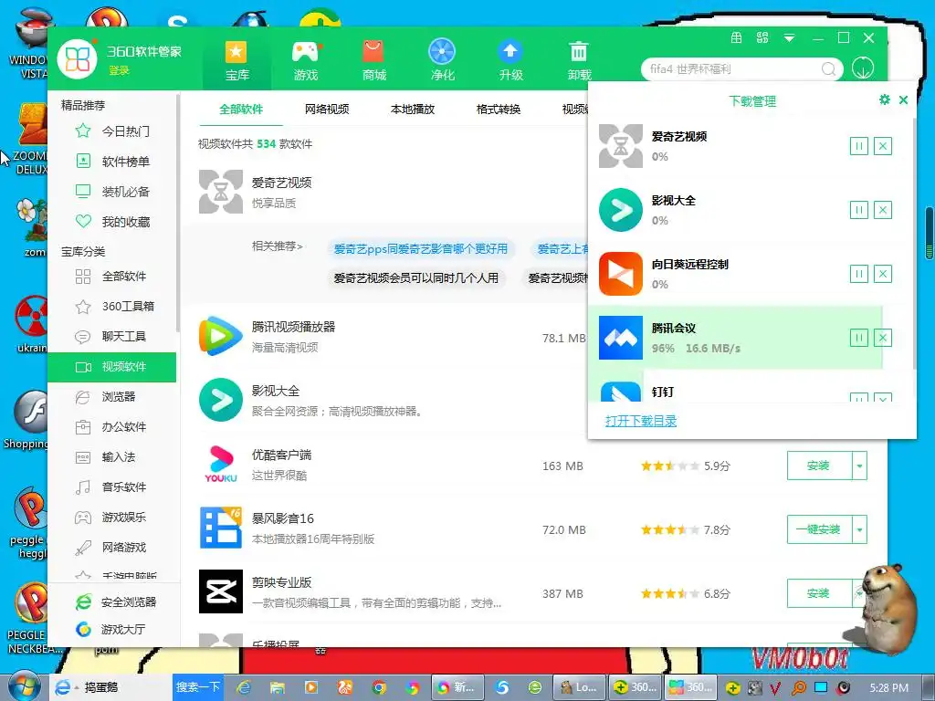This screenshot has height=701, width=935.
Task: Open the 打开下载目录 link
Action: pyautogui.click(x=641, y=421)
